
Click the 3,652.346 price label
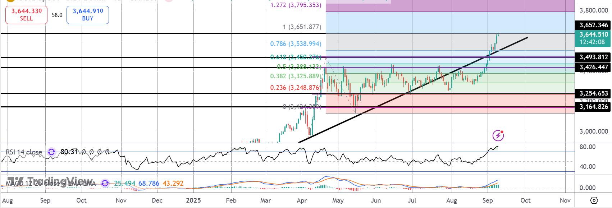coord(593,25)
